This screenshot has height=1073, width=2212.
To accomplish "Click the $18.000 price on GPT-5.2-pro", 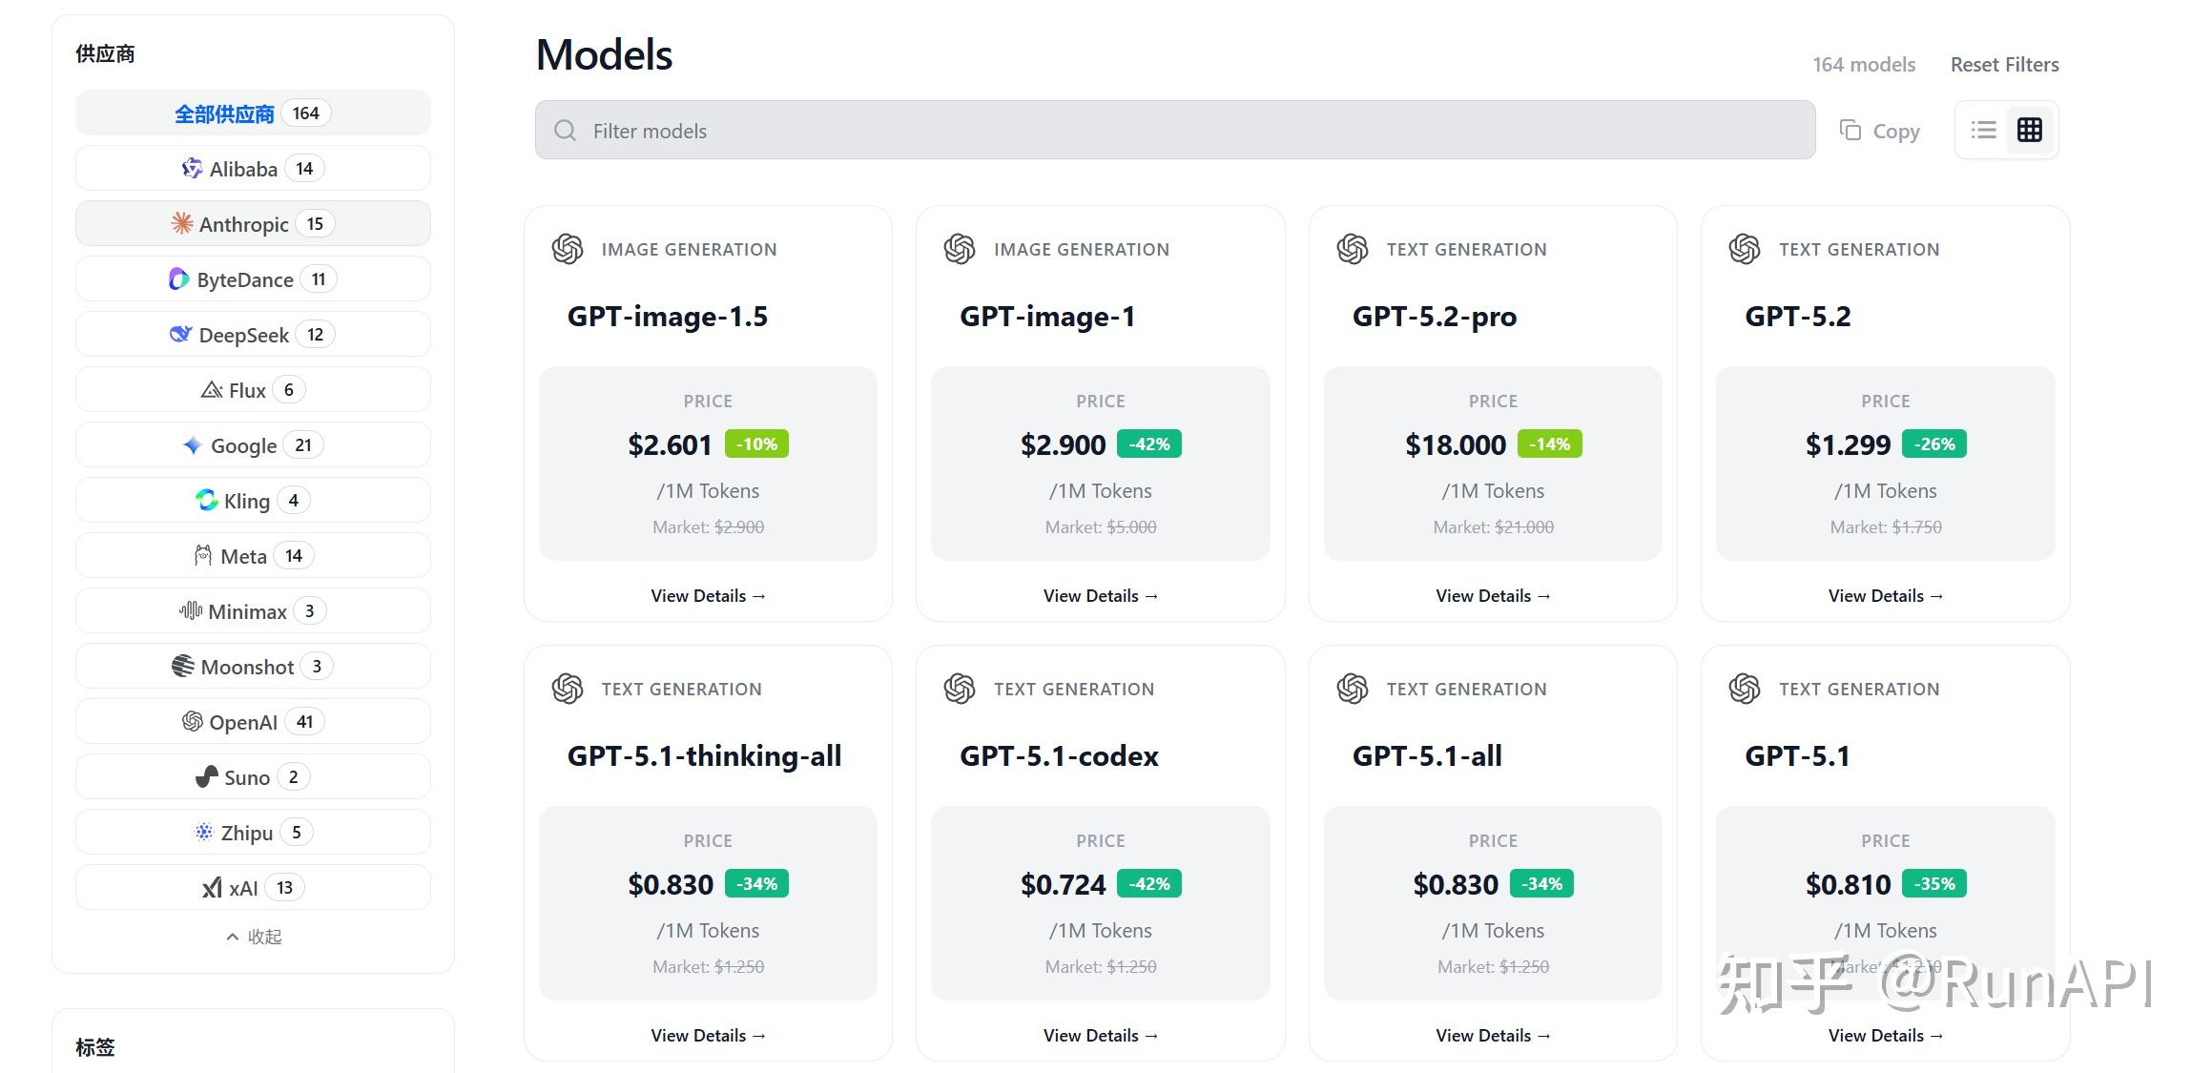I will point(1456,445).
